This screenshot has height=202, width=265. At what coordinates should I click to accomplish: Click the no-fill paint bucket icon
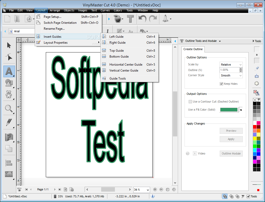pos(256,93)
